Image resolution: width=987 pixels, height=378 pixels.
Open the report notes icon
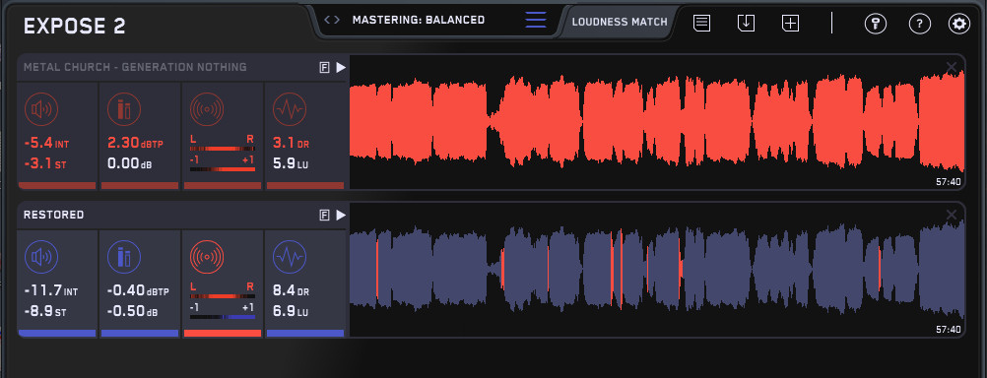click(x=702, y=24)
